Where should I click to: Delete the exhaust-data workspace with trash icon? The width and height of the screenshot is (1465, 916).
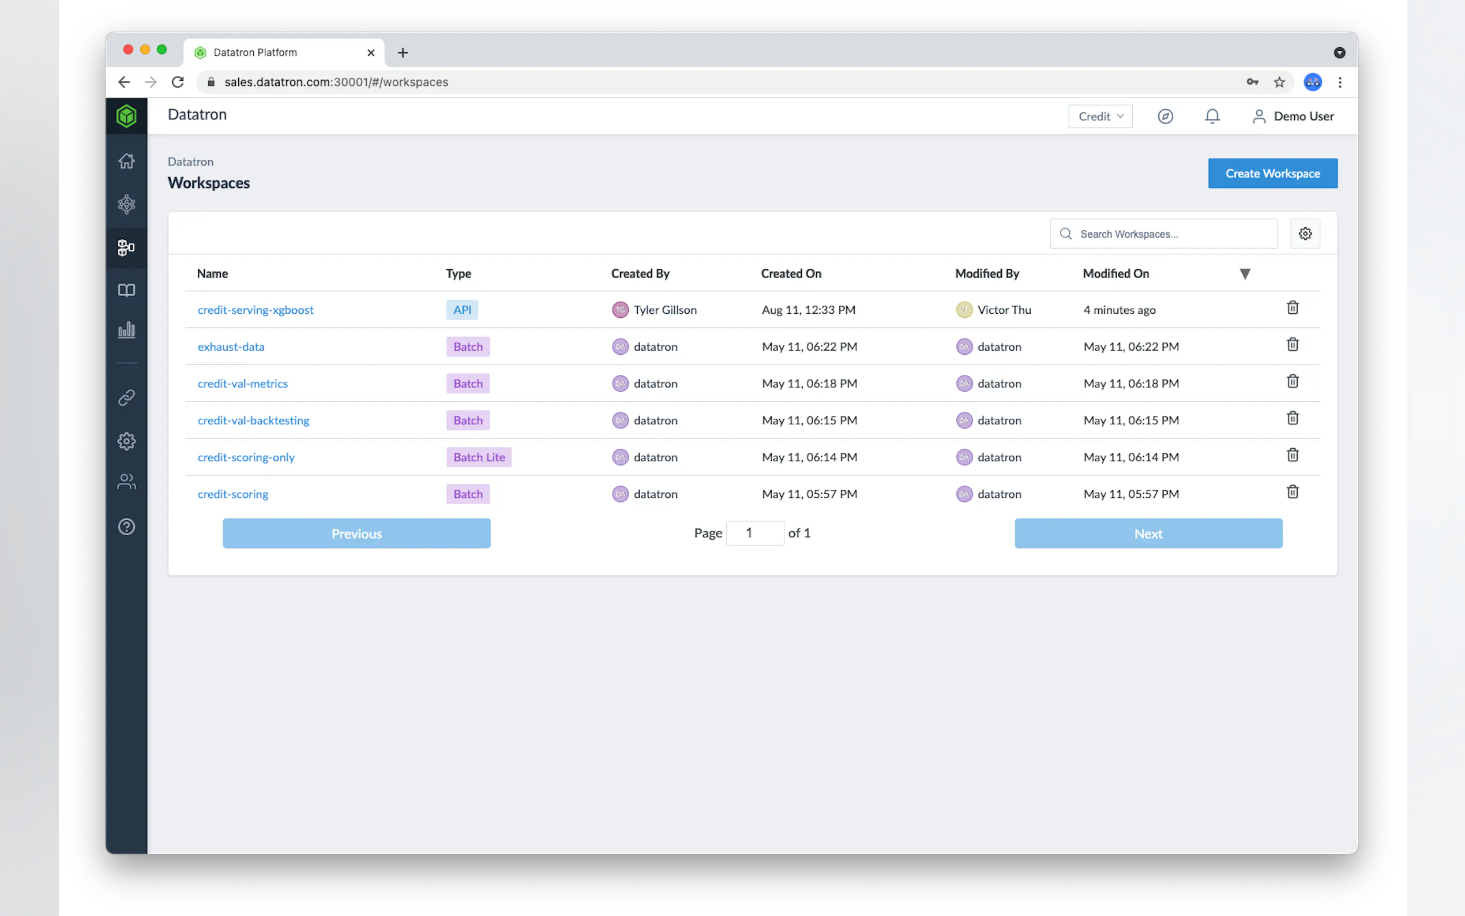1293,345
